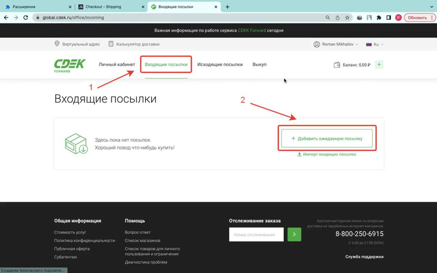Click the browser back arrow
The image size is (437, 273).
click(x=6, y=17)
